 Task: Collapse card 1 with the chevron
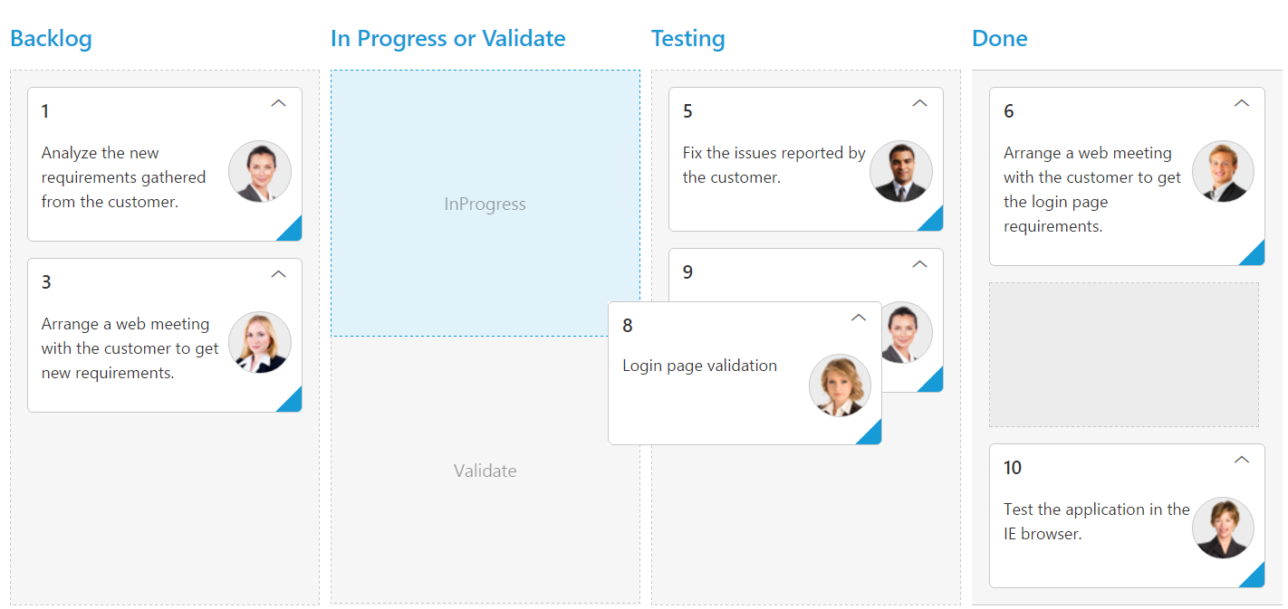point(279,103)
